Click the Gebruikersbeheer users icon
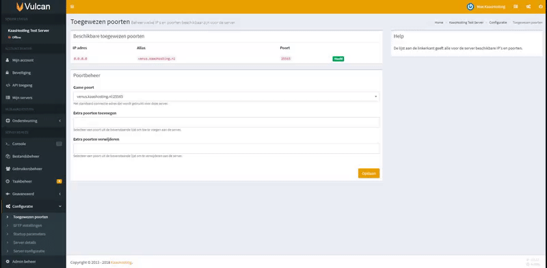 [x=8, y=169]
